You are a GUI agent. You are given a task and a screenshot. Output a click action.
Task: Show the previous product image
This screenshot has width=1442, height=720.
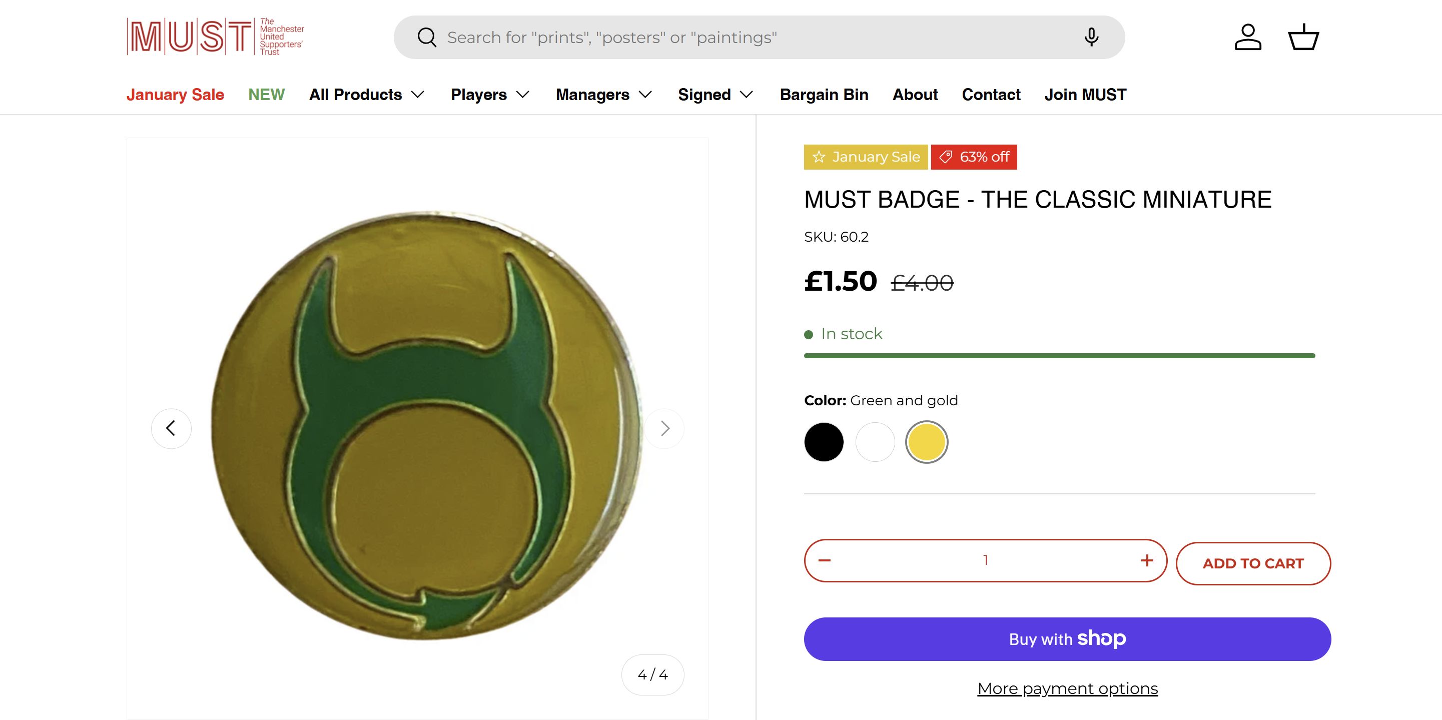171,428
